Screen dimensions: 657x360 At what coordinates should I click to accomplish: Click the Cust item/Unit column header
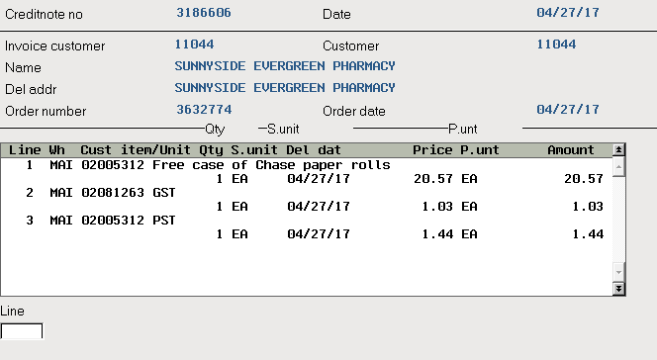tap(136, 150)
